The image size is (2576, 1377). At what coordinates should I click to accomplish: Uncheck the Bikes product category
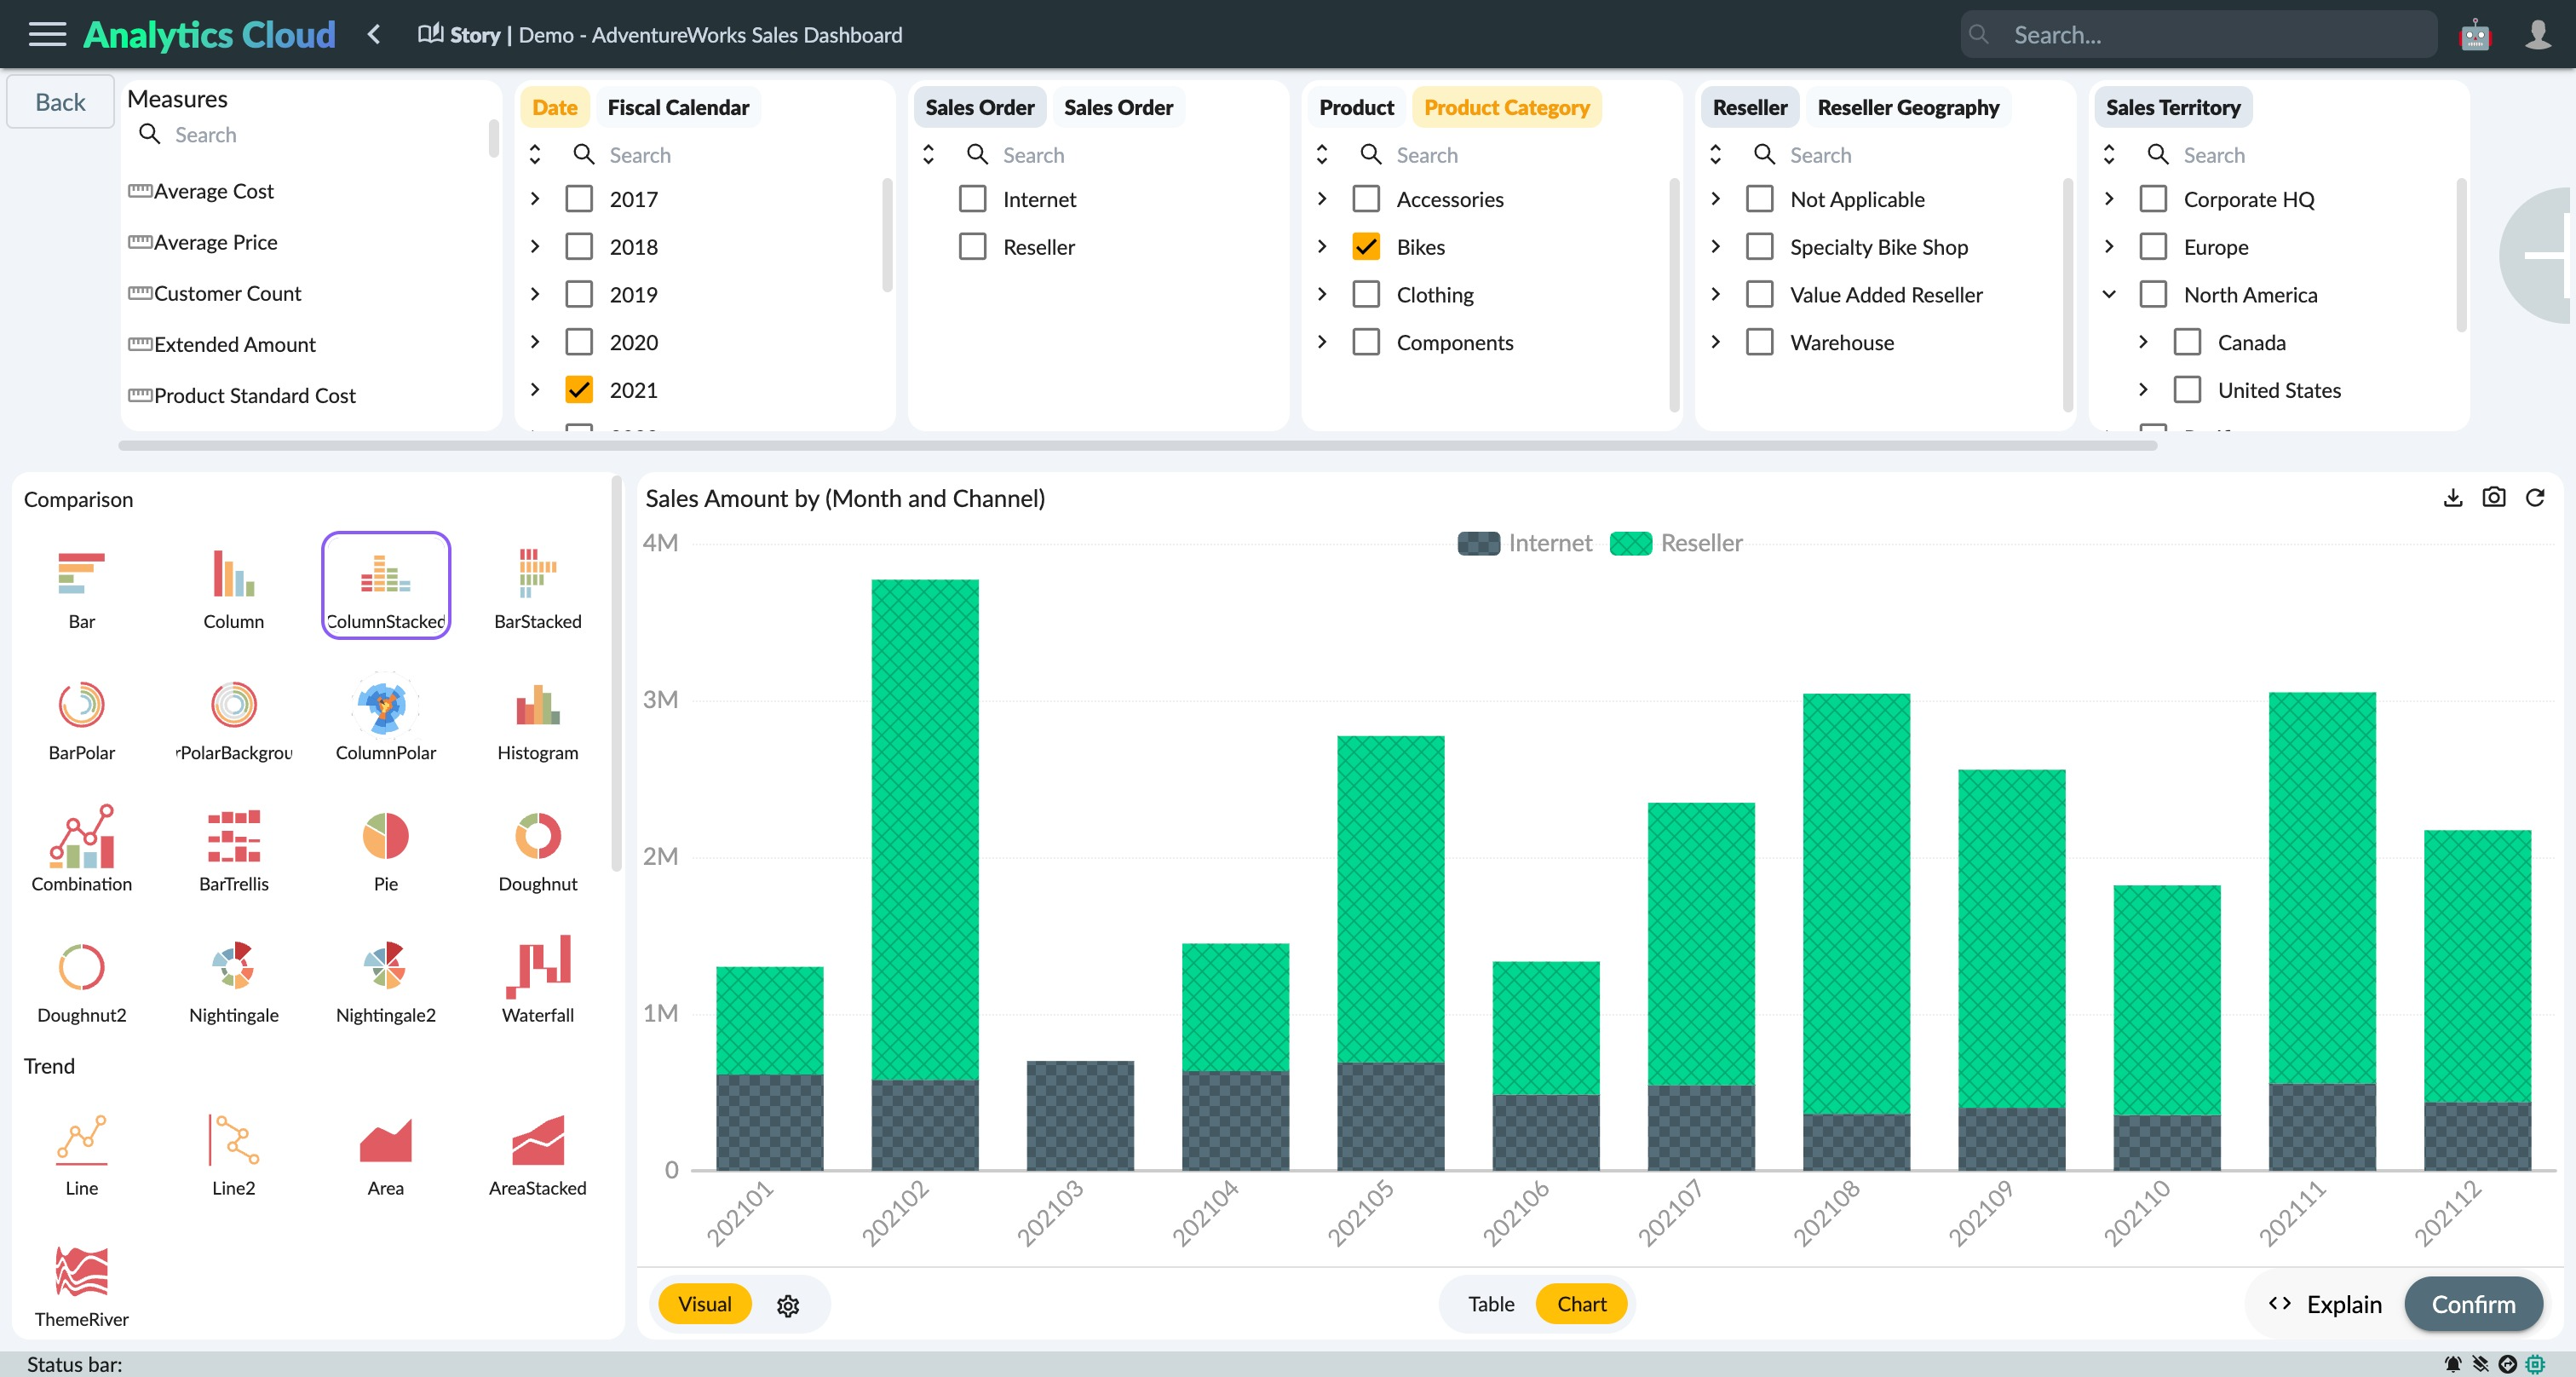click(x=1366, y=247)
